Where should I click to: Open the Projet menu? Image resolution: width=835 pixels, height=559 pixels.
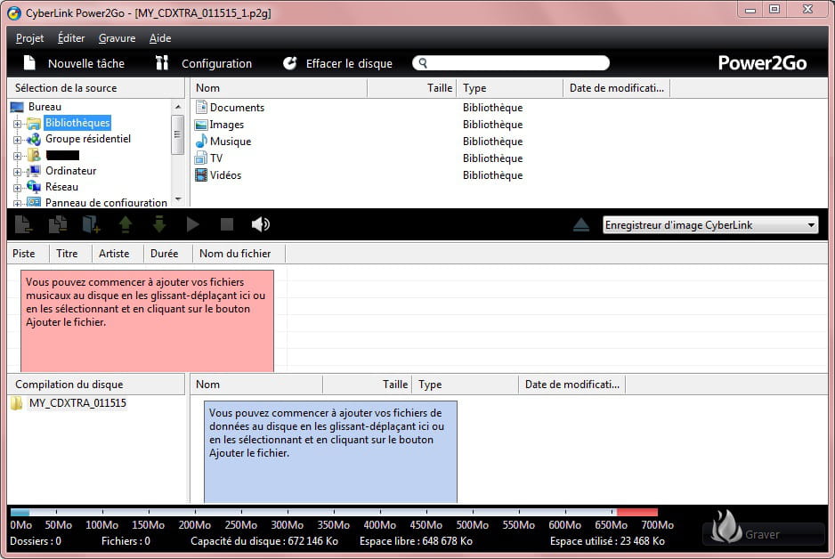pyautogui.click(x=30, y=38)
